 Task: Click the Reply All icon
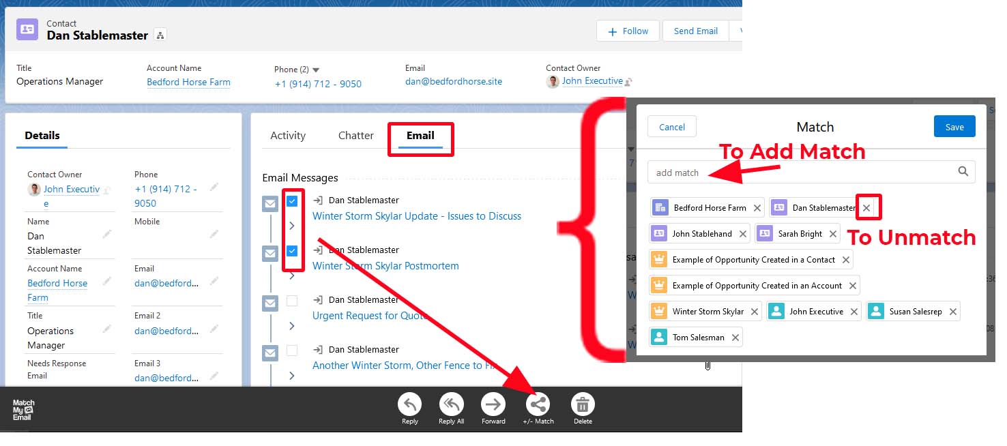451,404
